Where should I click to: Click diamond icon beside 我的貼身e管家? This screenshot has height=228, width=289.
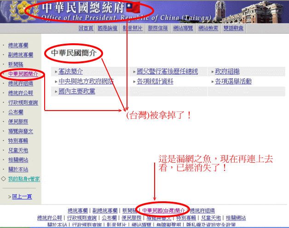4,179
